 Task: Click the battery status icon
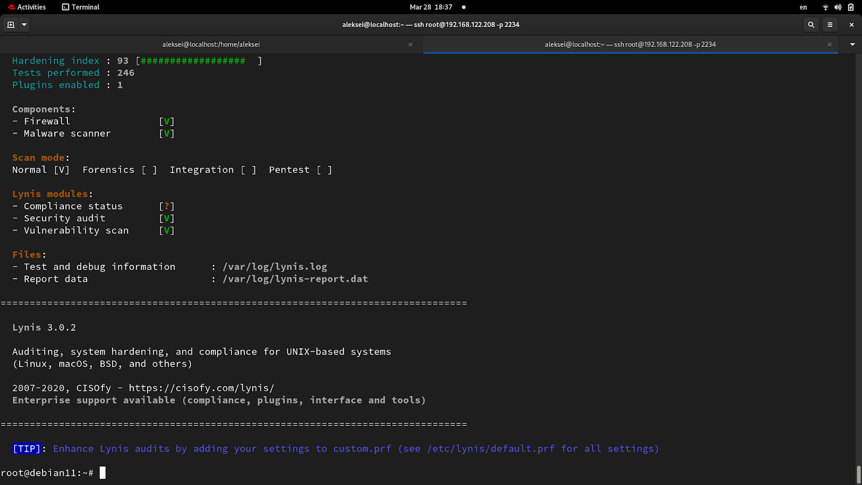coord(851,7)
